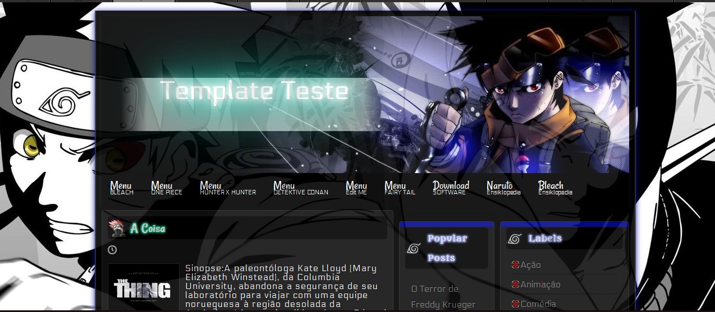The height and width of the screenshot is (312, 715).
Task: Open the A Coisa post title link
Action: point(148,229)
